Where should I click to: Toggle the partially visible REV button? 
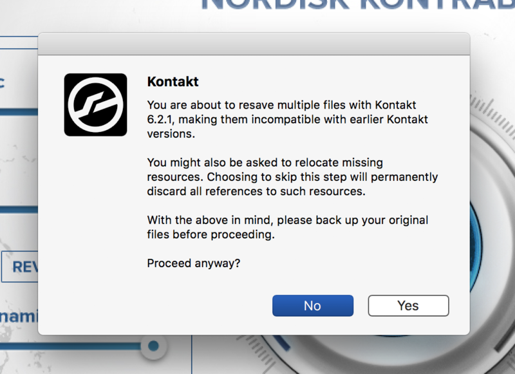(x=19, y=266)
